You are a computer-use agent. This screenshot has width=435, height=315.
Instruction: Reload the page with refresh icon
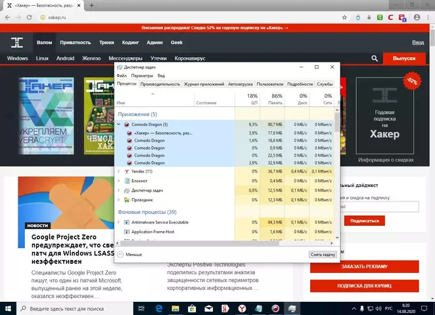pyautogui.click(x=29, y=18)
